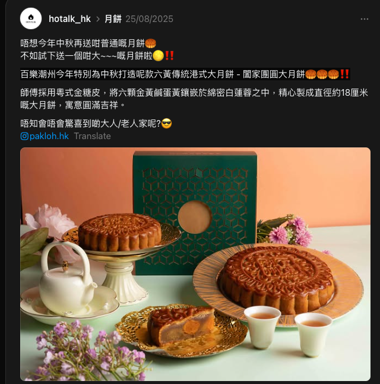Image resolution: width=380 pixels, height=384 pixels.
Task: Click the paragraph mentioning 18厘米
Action: tap(194, 99)
